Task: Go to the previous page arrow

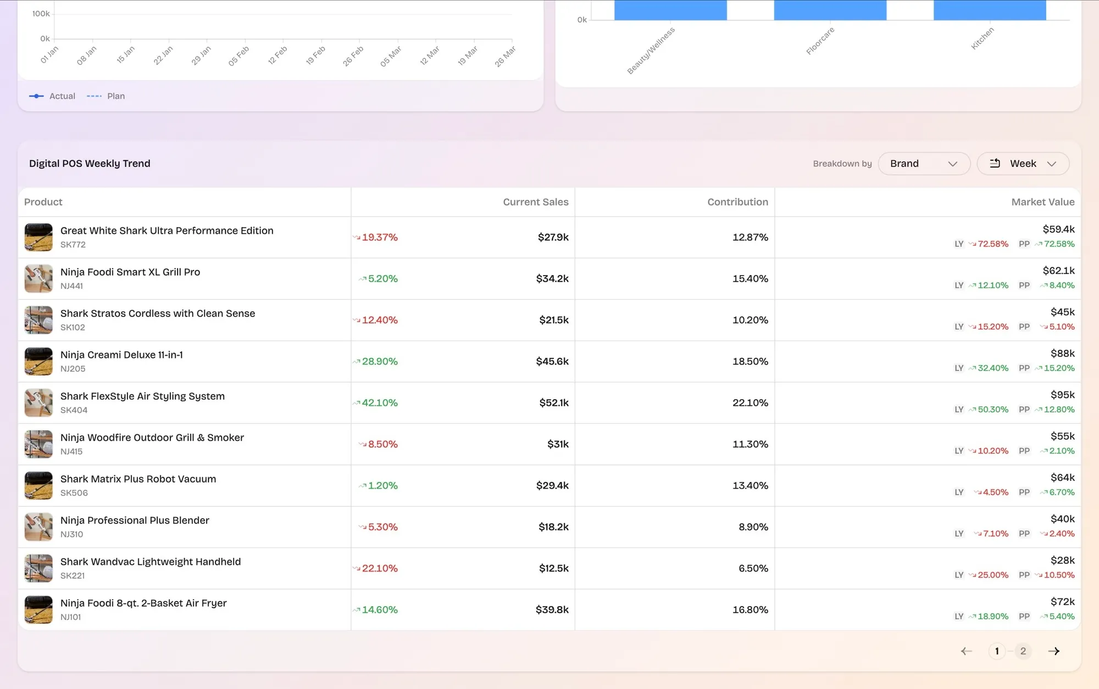Action: click(966, 651)
